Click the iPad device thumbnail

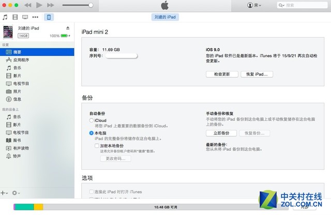pyautogui.click(x=8, y=32)
